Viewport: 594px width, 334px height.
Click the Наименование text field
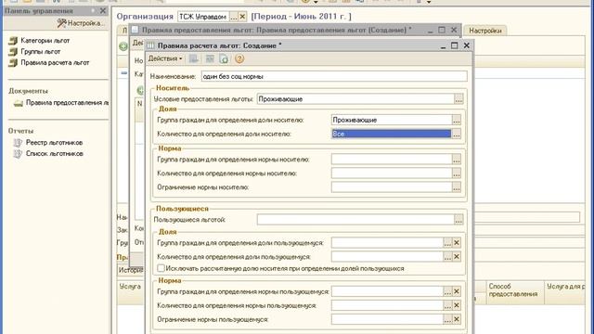334,76
